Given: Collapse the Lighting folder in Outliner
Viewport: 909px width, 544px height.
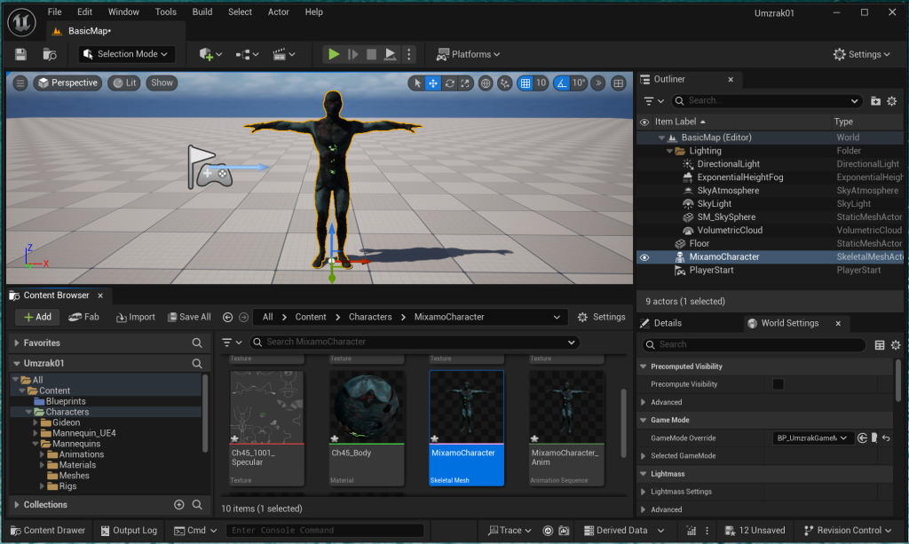Looking at the screenshot, I should point(669,151).
